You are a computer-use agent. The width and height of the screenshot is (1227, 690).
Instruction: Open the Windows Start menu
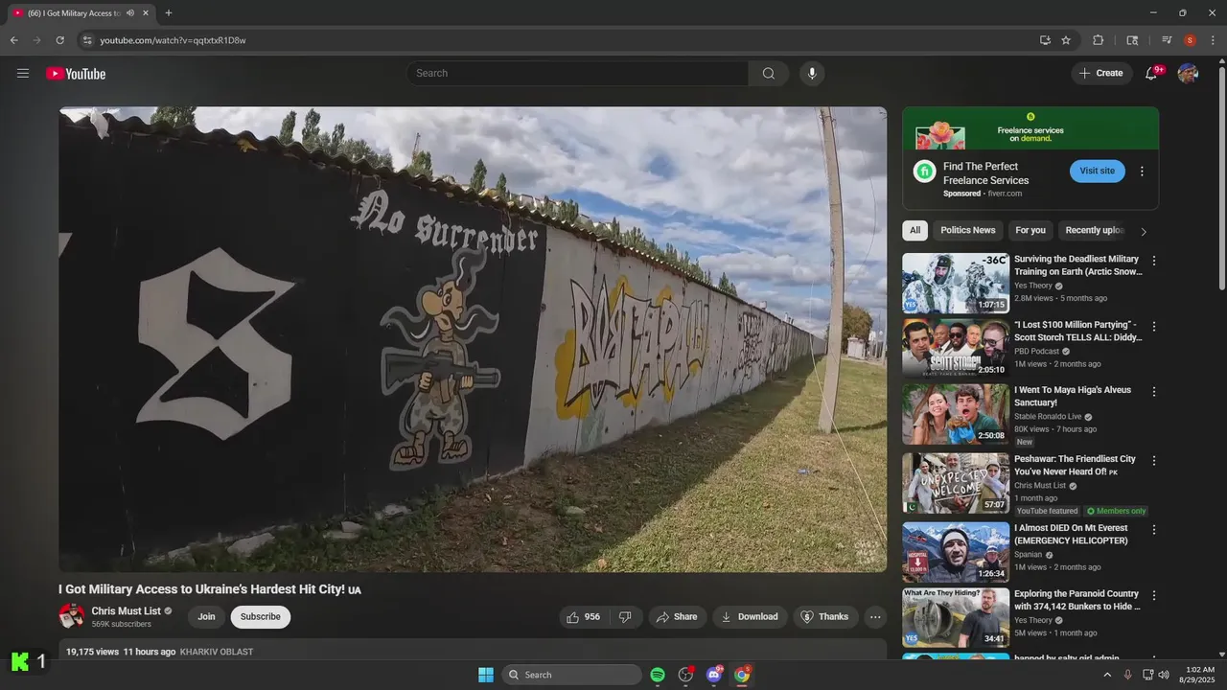click(x=486, y=675)
